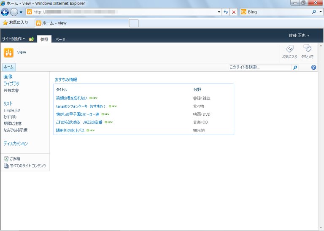
Task: Open ディスカッション in the sidebar
Action: tap(16, 144)
